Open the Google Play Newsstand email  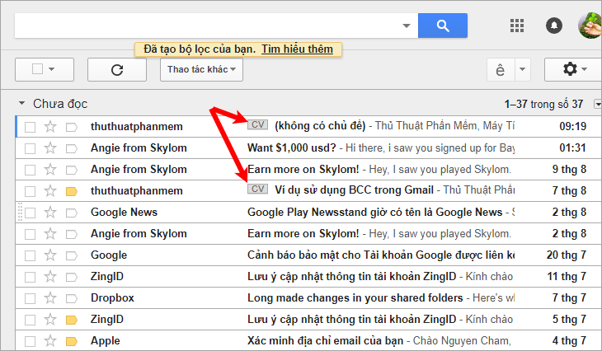click(374, 212)
